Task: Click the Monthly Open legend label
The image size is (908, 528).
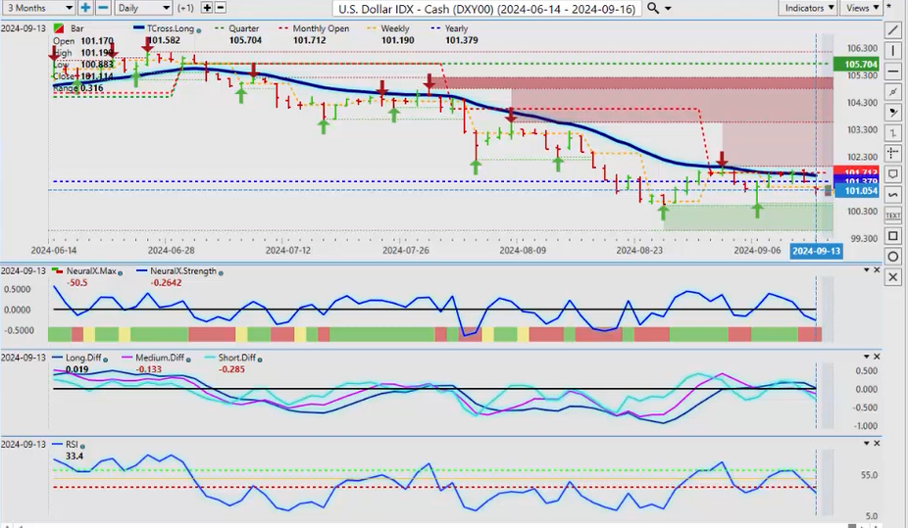Action: [321, 28]
